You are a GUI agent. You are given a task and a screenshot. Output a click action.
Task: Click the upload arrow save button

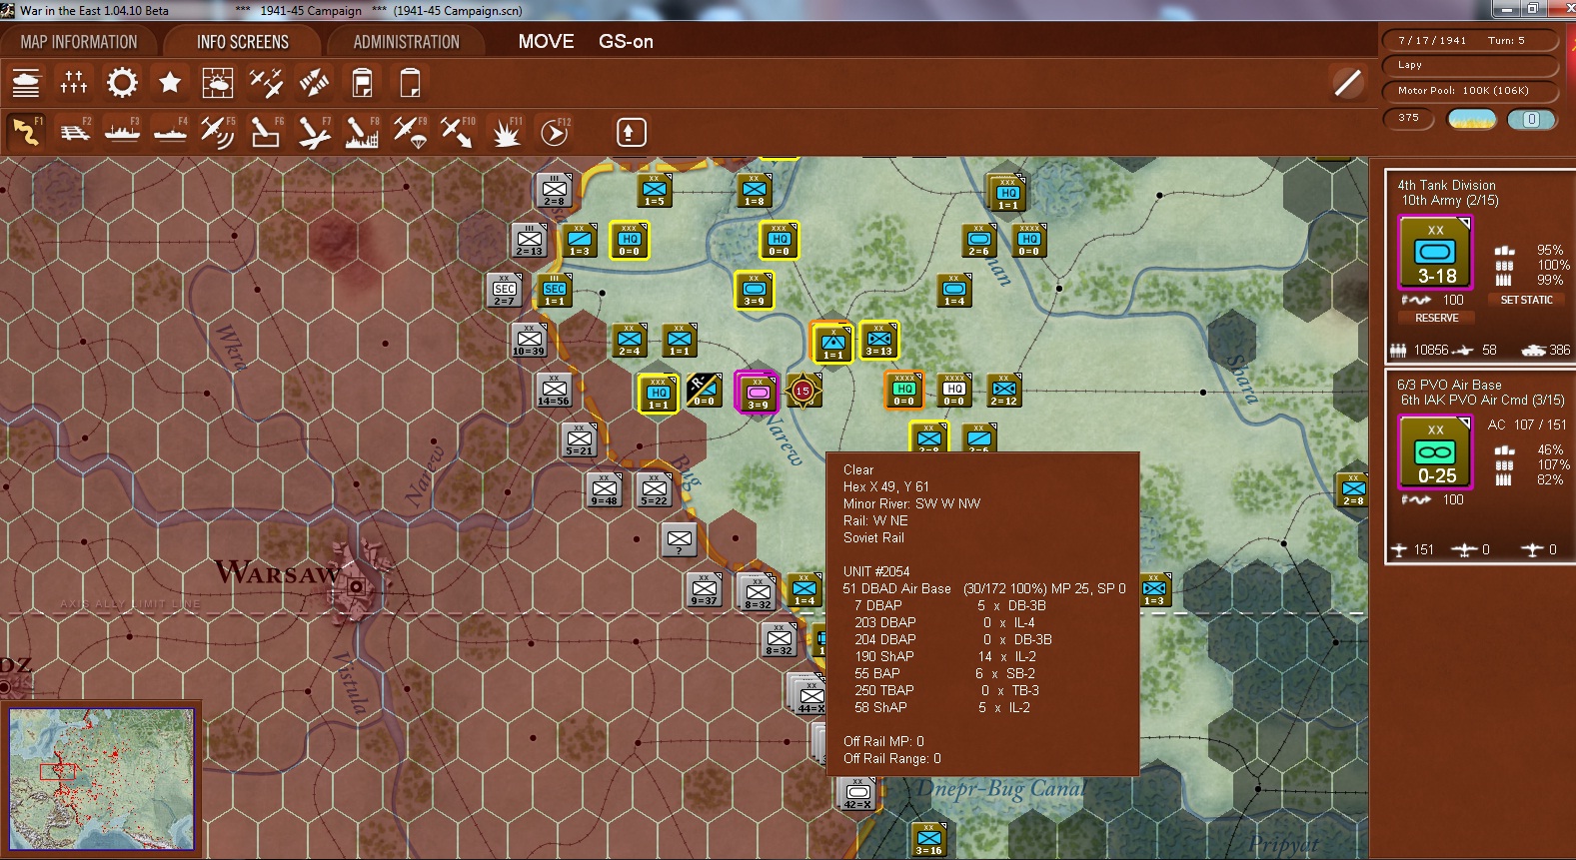pyautogui.click(x=631, y=132)
